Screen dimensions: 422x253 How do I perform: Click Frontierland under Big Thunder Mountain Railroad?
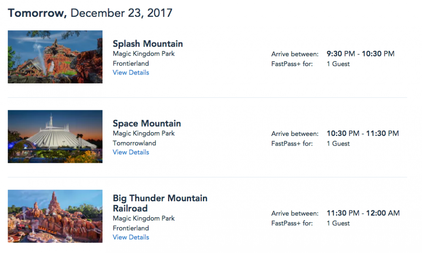point(131,228)
